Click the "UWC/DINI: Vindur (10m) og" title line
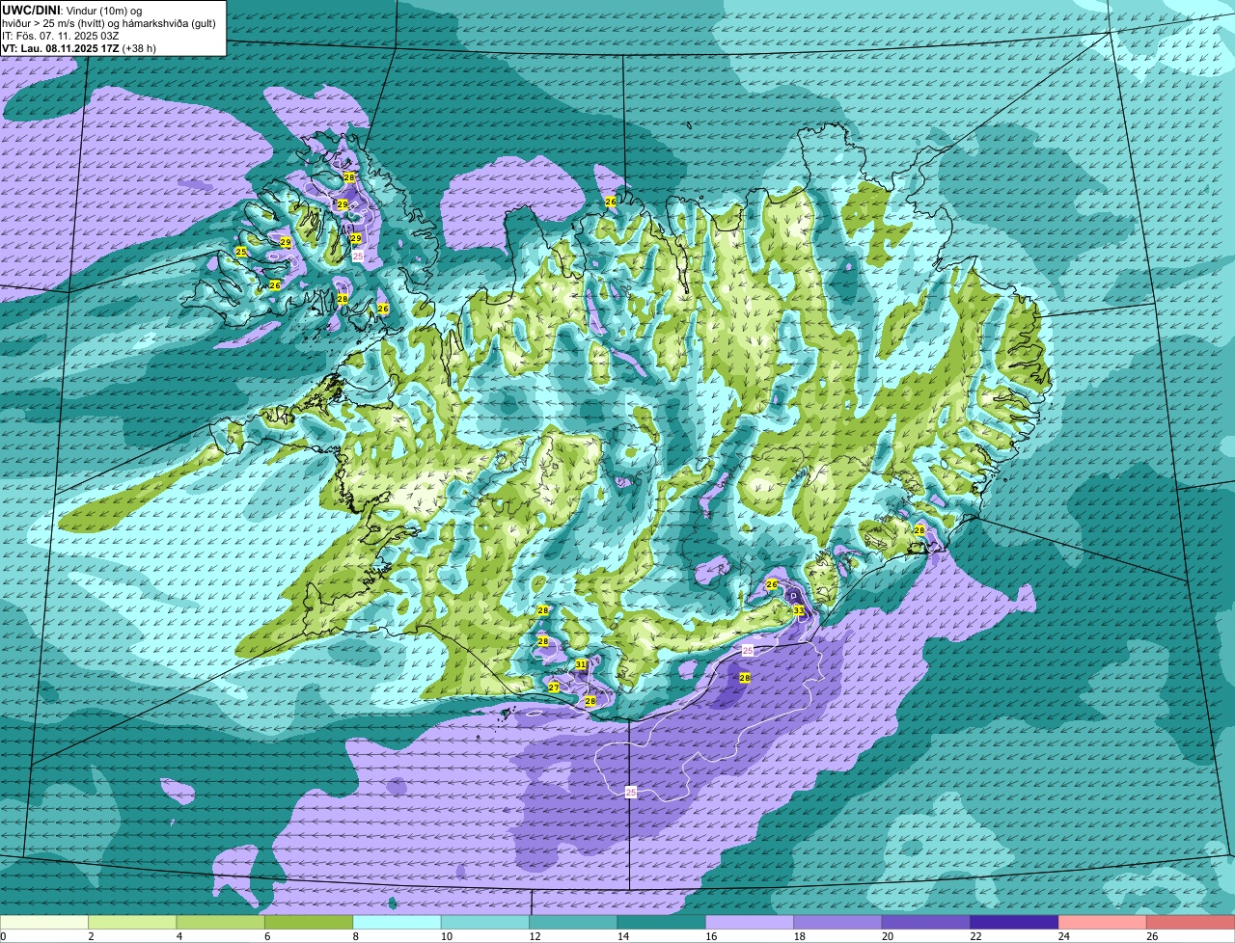 click(x=73, y=10)
